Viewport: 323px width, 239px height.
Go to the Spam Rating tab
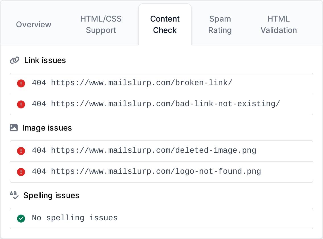point(220,24)
